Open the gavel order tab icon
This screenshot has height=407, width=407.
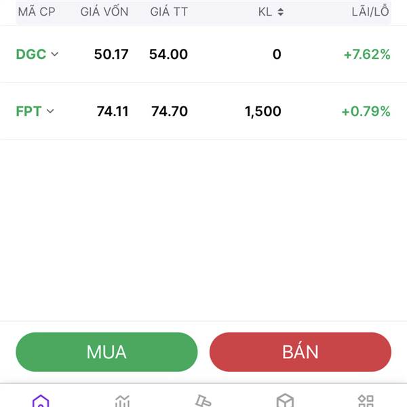click(203, 401)
